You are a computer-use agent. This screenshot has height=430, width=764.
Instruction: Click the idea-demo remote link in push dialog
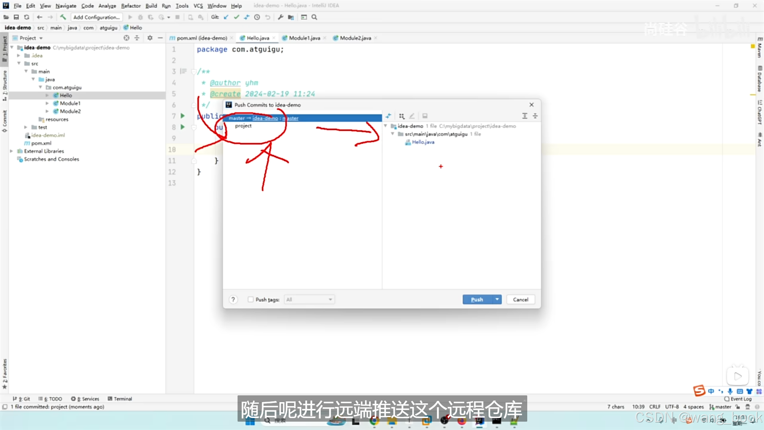tap(265, 118)
